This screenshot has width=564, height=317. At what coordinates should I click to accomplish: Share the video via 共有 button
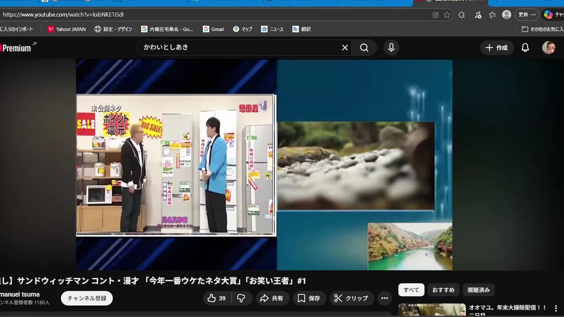271,298
